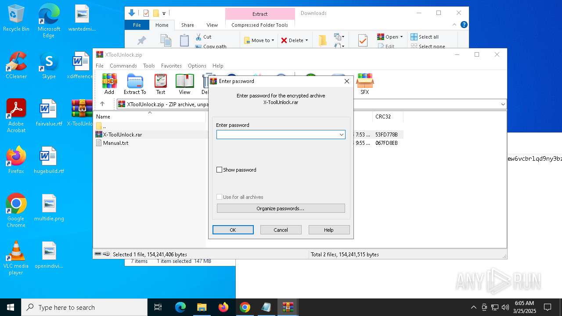Click OK in the password dialog
This screenshot has height=316, width=562.
point(233,230)
